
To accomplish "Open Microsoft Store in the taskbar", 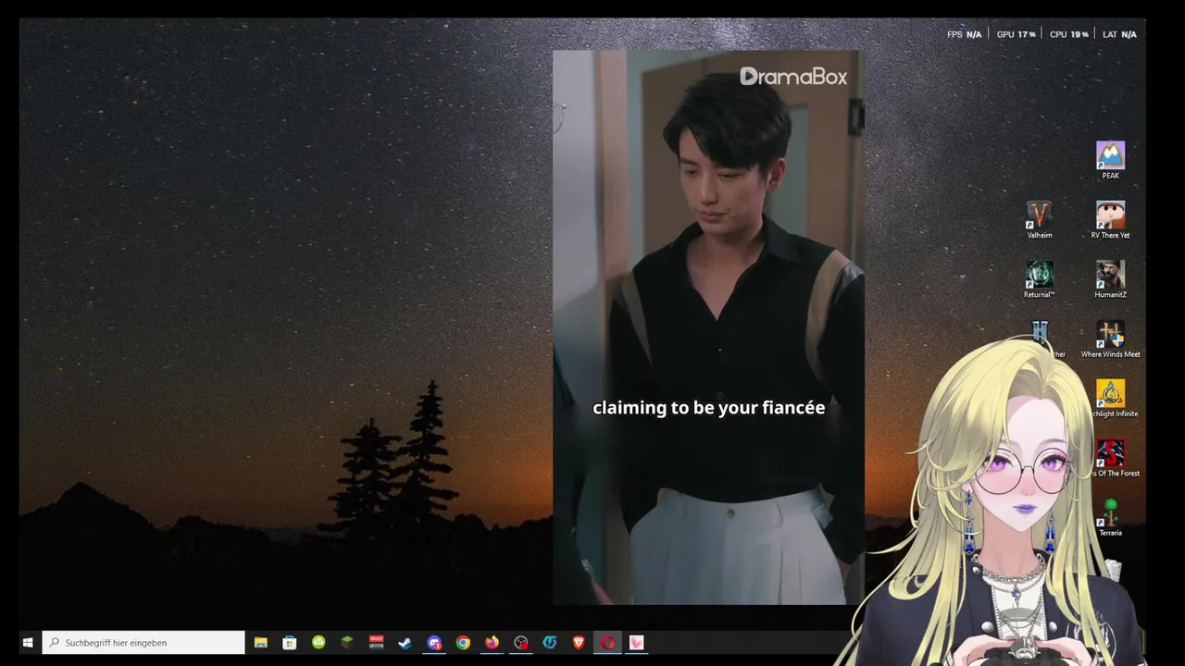I will tap(290, 642).
